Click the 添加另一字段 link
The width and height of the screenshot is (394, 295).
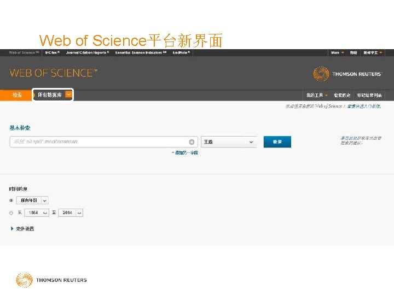click(185, 152)
